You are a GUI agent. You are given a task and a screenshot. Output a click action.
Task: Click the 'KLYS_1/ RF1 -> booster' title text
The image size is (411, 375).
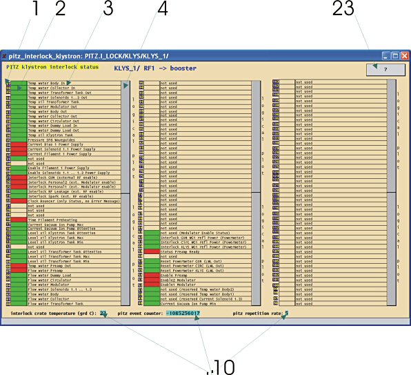(155, 68)
